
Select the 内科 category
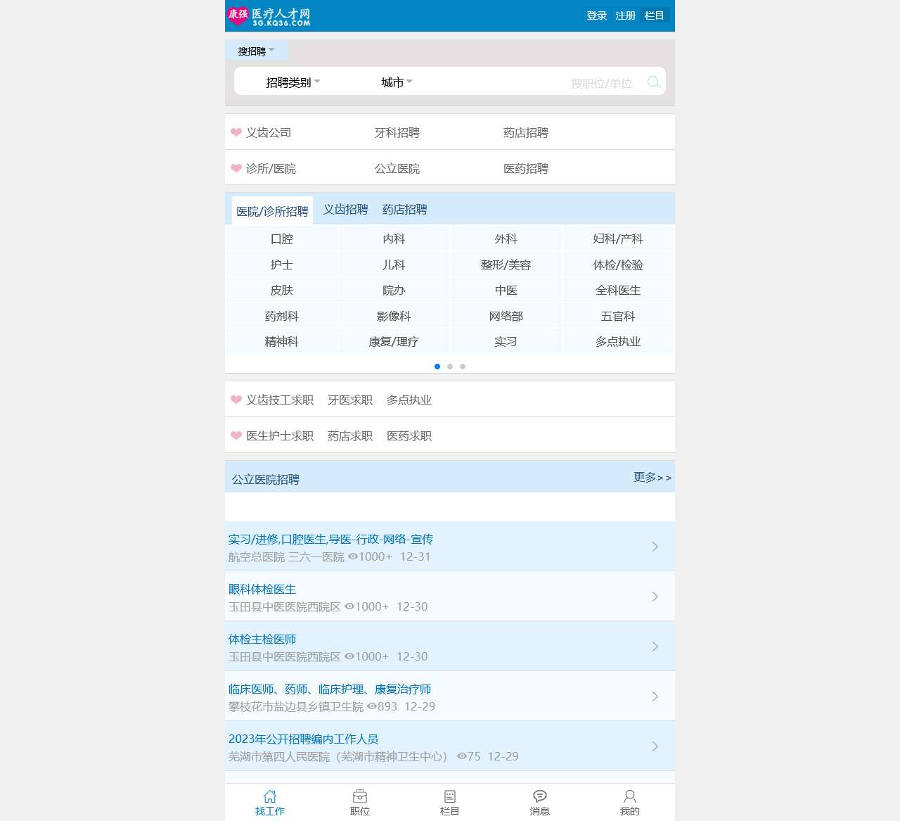(394, 239)
